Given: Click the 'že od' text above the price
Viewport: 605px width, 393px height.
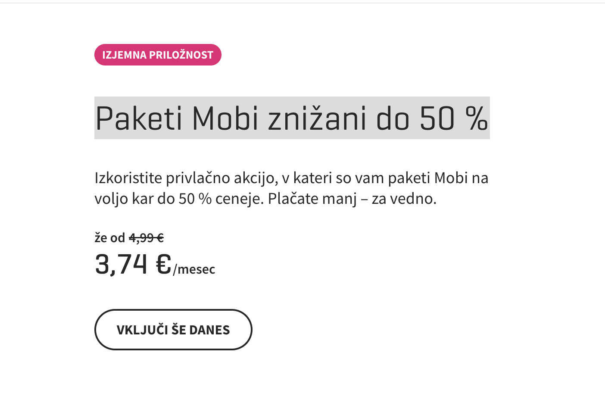Looking at the screenshot, I should point(110,237).
